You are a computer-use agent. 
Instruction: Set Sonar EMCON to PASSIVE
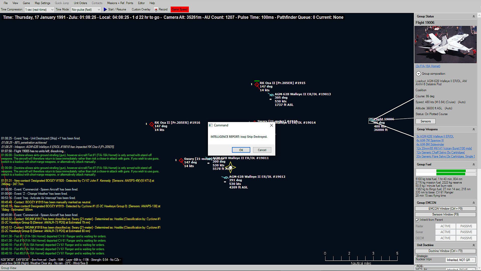pos(466,232)
